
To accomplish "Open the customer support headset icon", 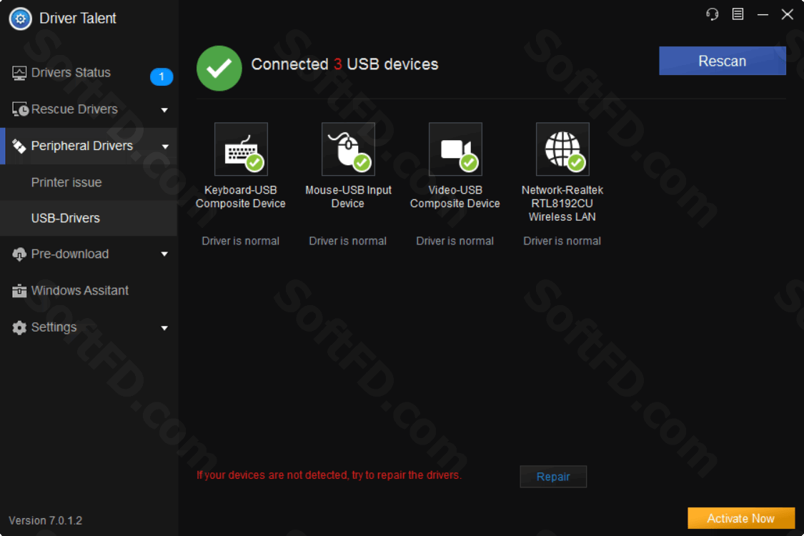I will (x=713, y=14).
